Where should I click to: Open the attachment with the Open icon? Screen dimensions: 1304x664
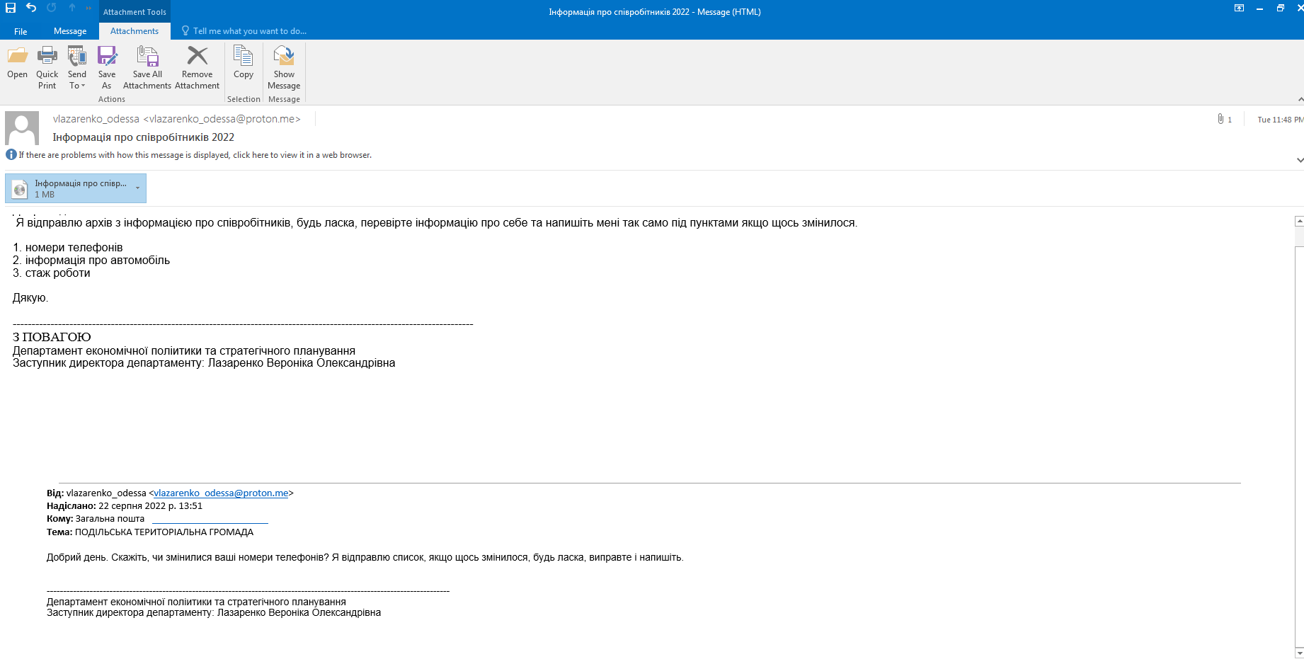tap(17, 64)
